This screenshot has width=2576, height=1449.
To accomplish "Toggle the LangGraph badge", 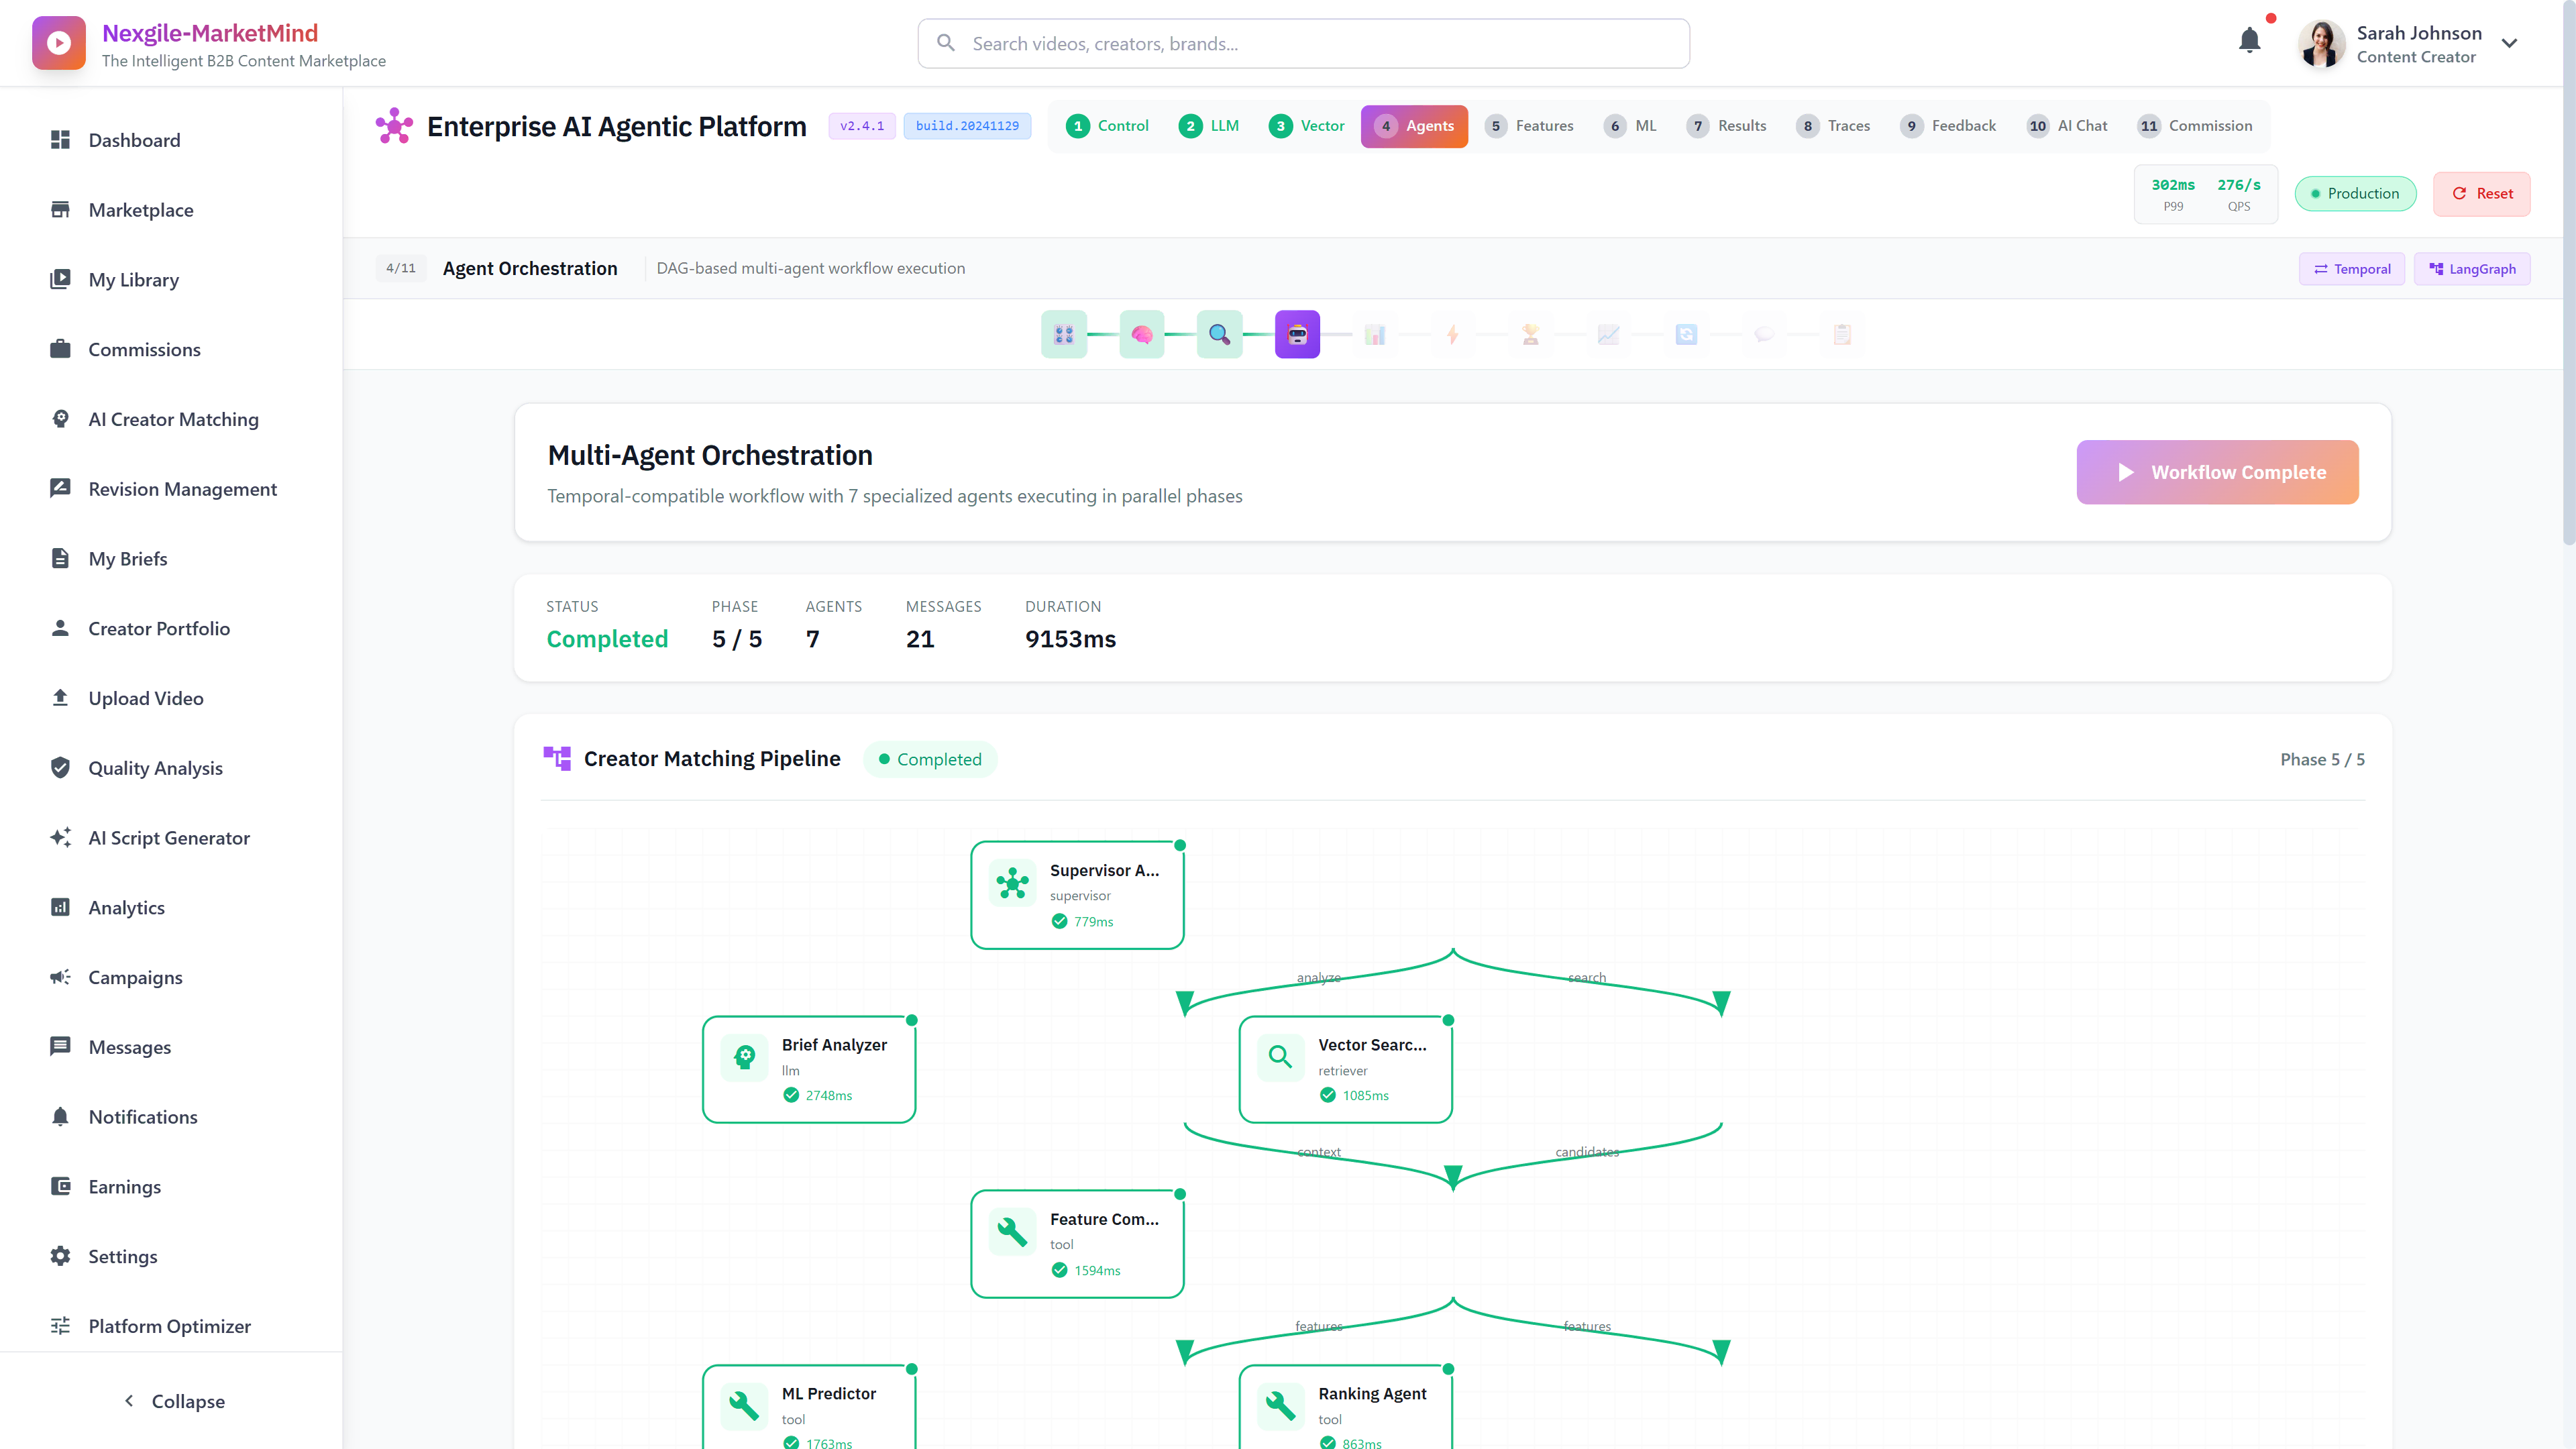I will [2472, 268].
